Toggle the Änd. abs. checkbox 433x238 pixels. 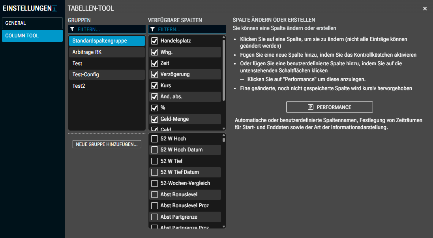tap(155, 96)
